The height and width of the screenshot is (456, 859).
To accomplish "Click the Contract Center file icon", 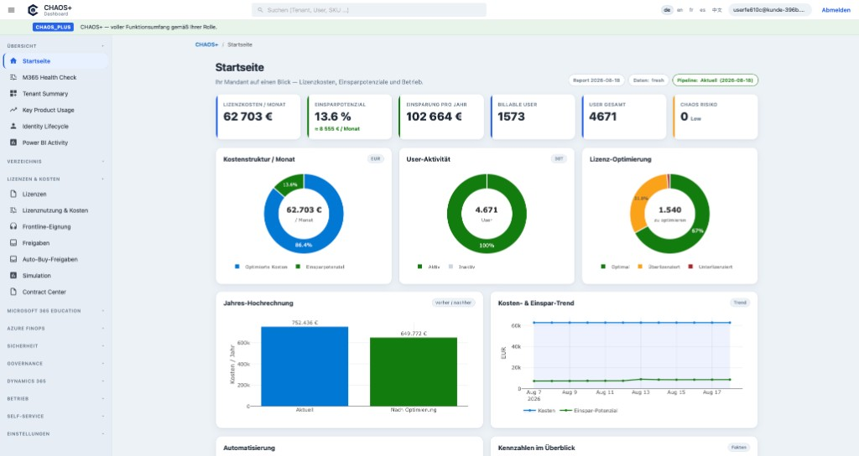I will coord(13,292).
